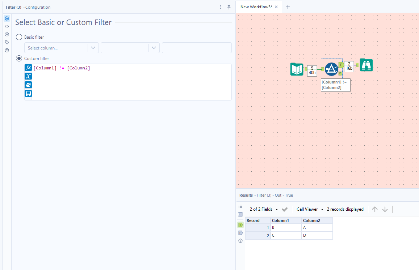Open the columns list via the X icon

pyautogui.click(x=28, y=76)
